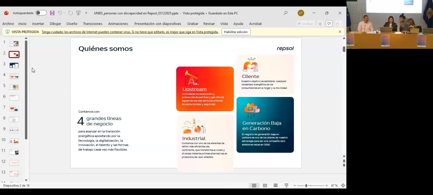433x195 pixels.
Task: Select slide 1 thumbnail
Action: [14, 44]
